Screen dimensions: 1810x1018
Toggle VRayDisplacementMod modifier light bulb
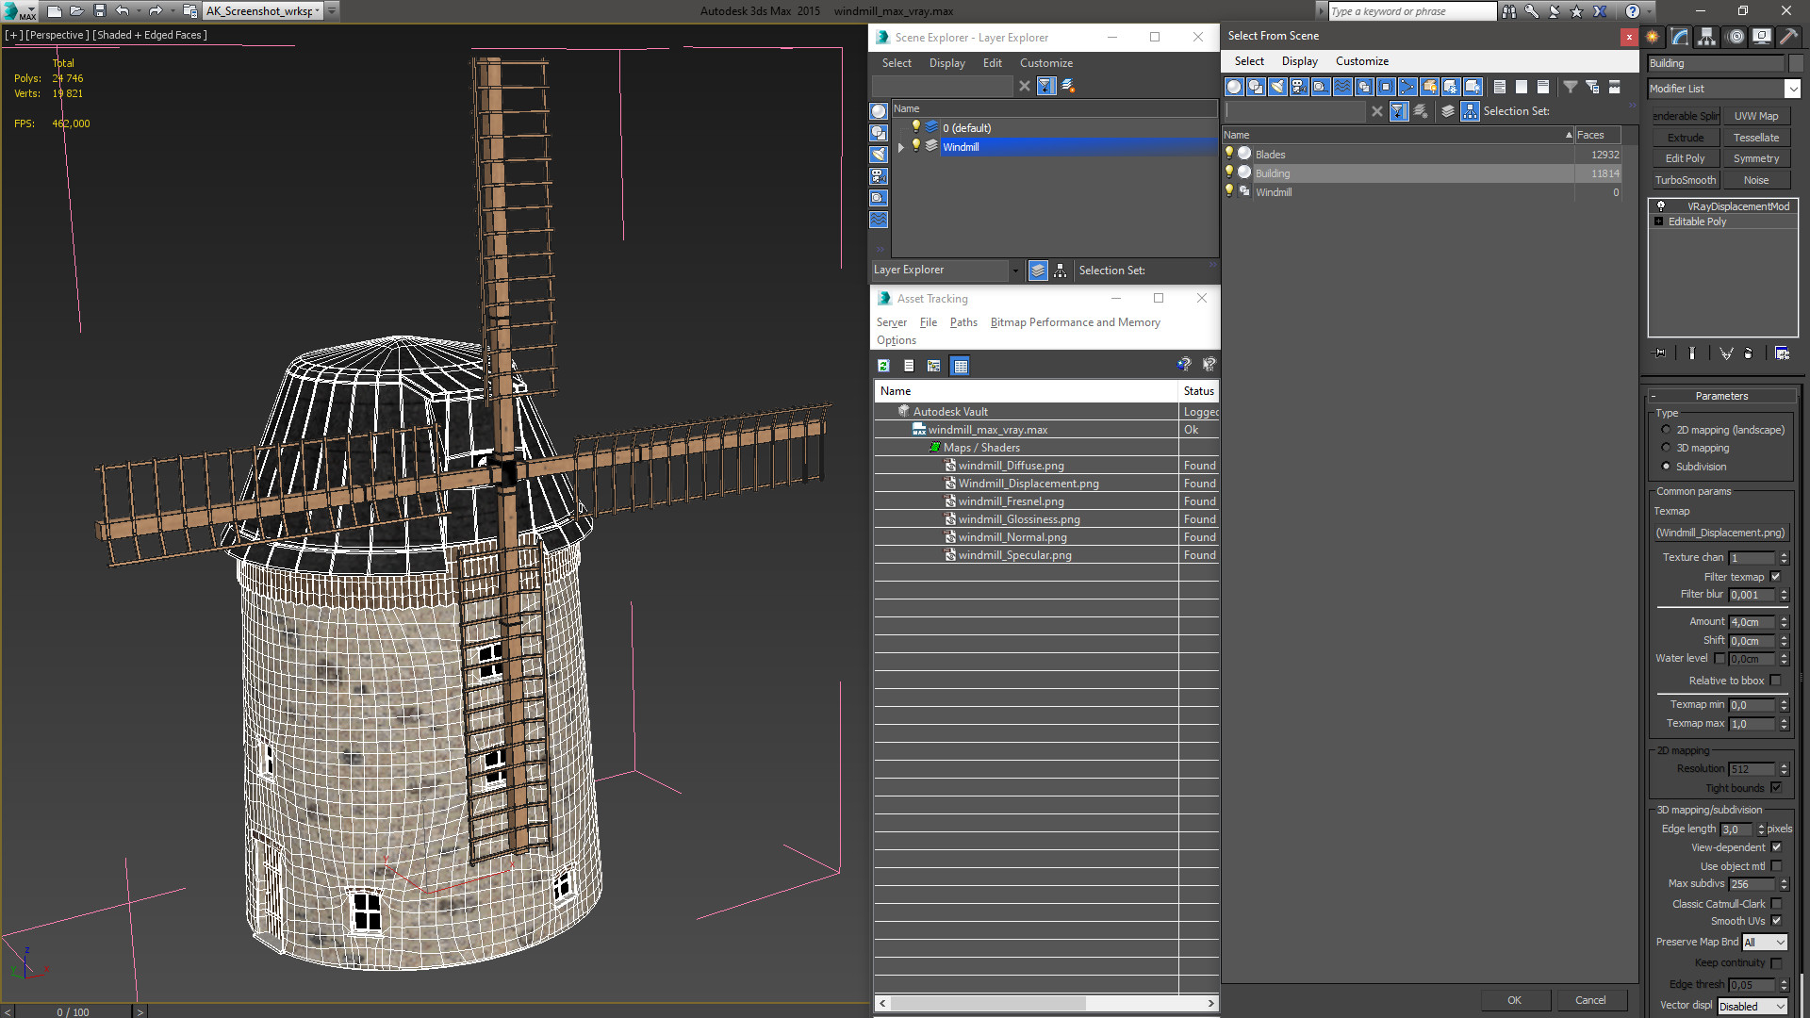coord(1661,206)
